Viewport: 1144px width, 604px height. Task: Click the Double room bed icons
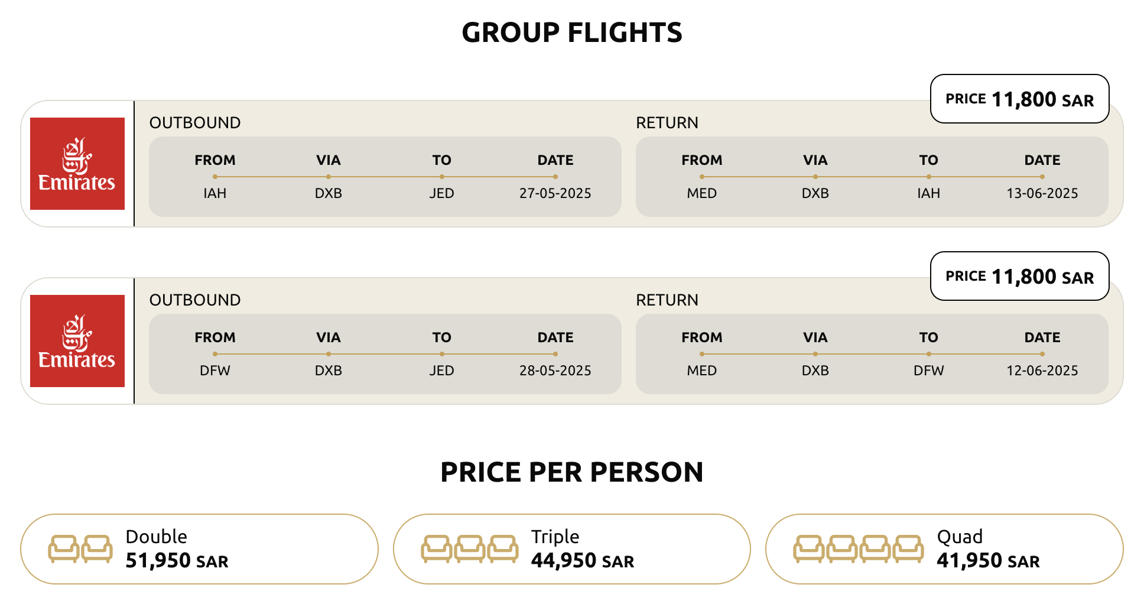coord(80,549)
